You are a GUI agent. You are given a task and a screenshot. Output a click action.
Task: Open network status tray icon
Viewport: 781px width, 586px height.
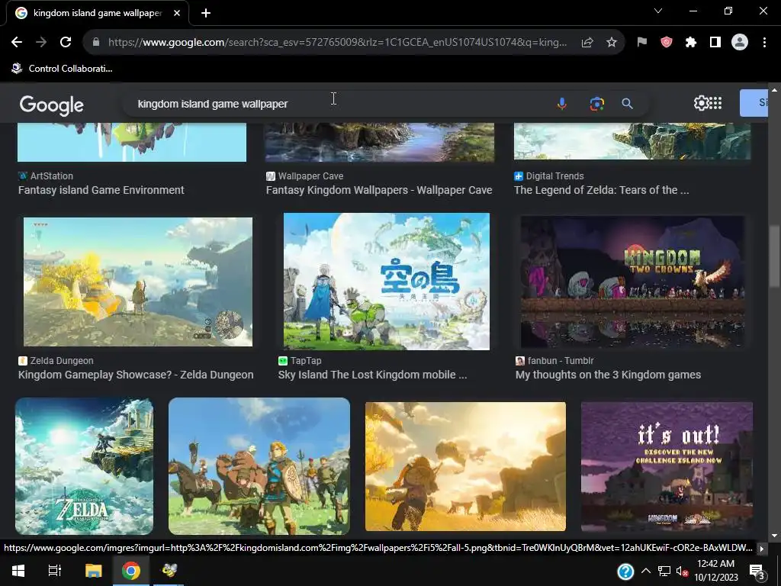point(664,571)
